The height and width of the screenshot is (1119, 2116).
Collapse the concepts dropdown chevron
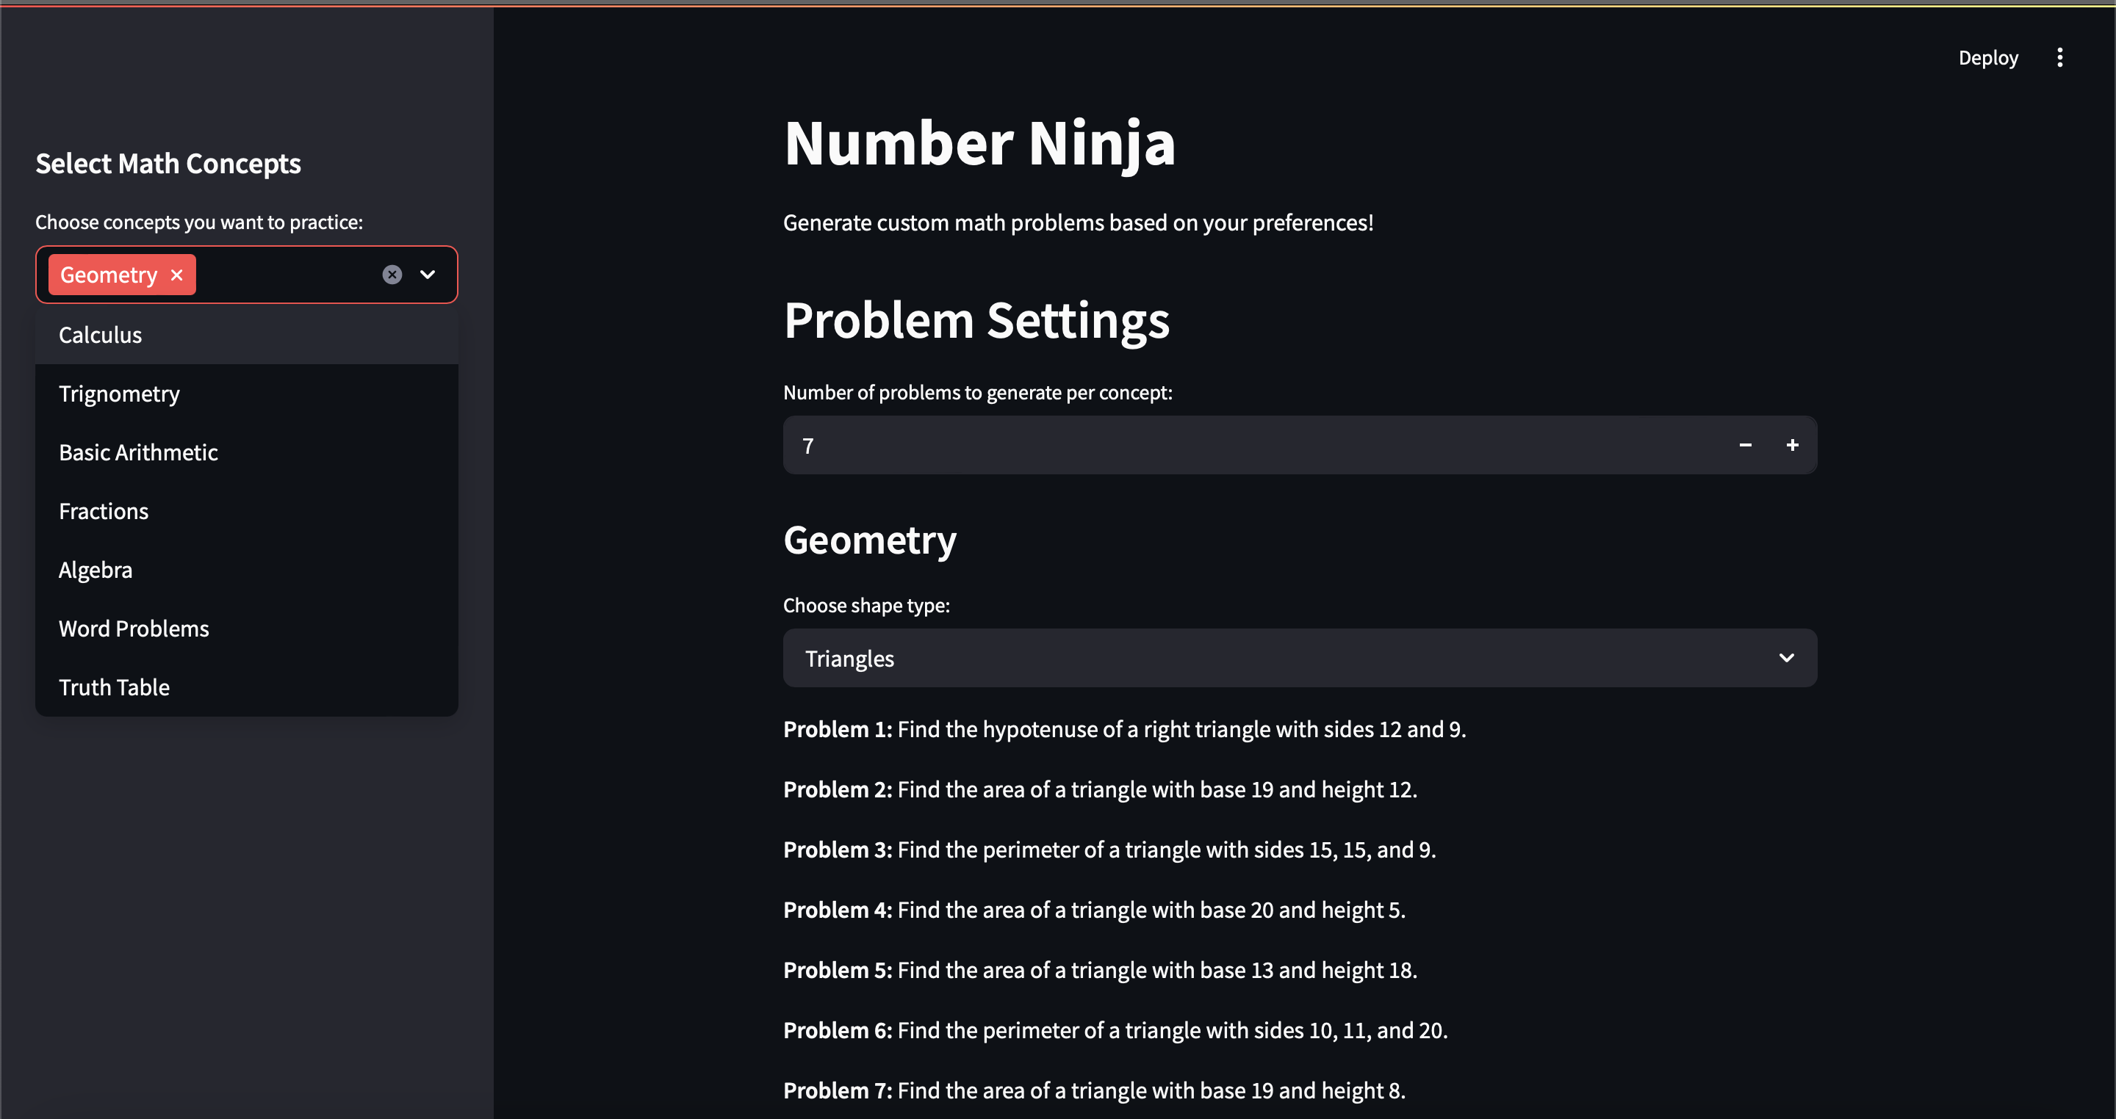point(428,275)
